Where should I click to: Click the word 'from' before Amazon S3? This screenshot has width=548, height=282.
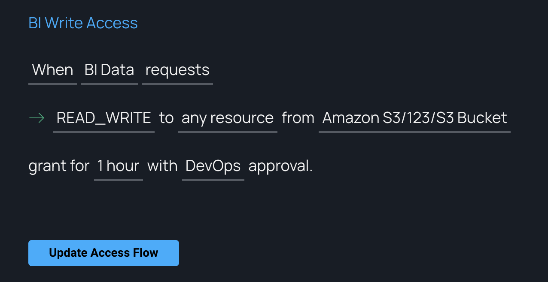pos(298,118)
